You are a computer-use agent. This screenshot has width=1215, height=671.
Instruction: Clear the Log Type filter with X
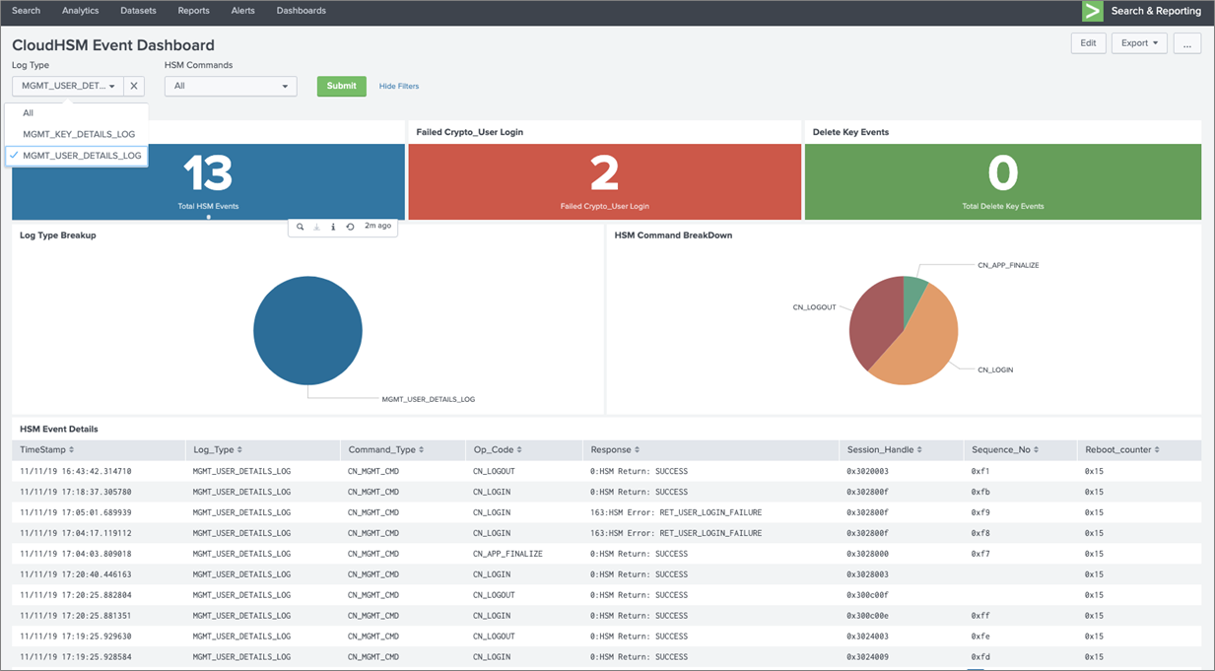click(134, 86)
